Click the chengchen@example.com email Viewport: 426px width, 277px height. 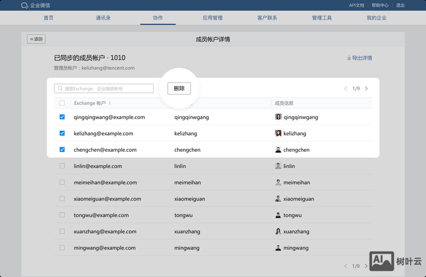[x=105, y=150]
